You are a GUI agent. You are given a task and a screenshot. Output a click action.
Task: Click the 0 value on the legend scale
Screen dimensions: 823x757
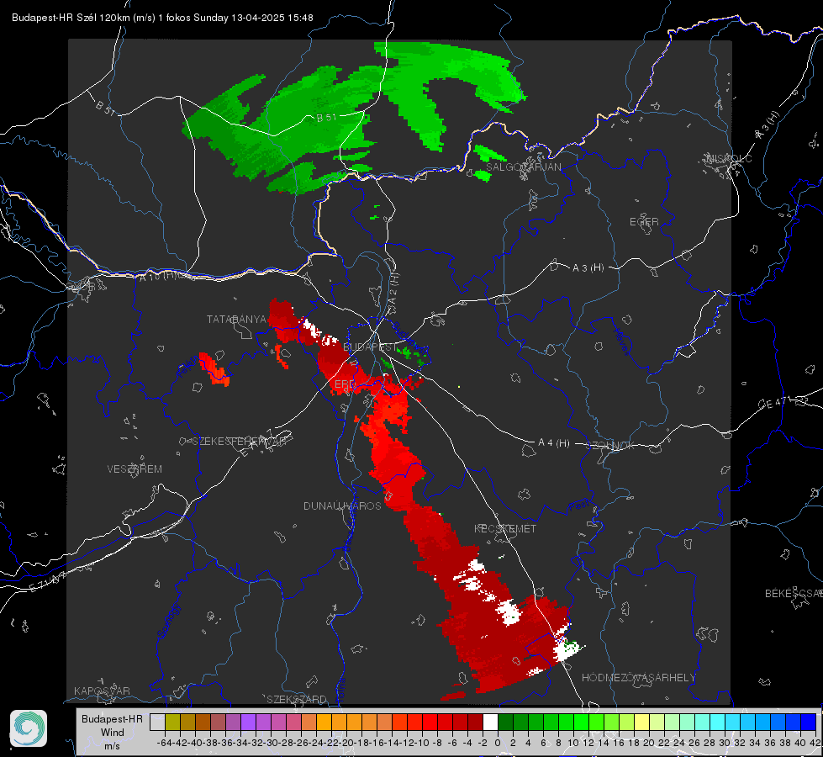click(498, 743)
